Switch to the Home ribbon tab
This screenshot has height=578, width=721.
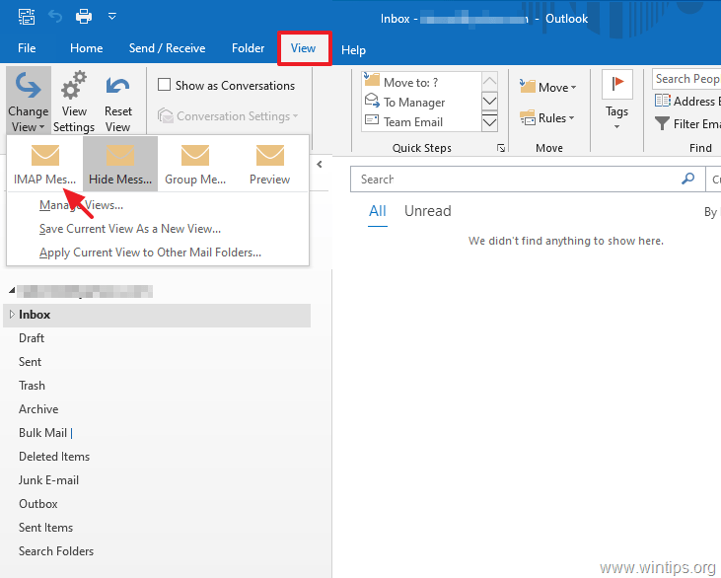pyautogui.click(x=87, y=48)
